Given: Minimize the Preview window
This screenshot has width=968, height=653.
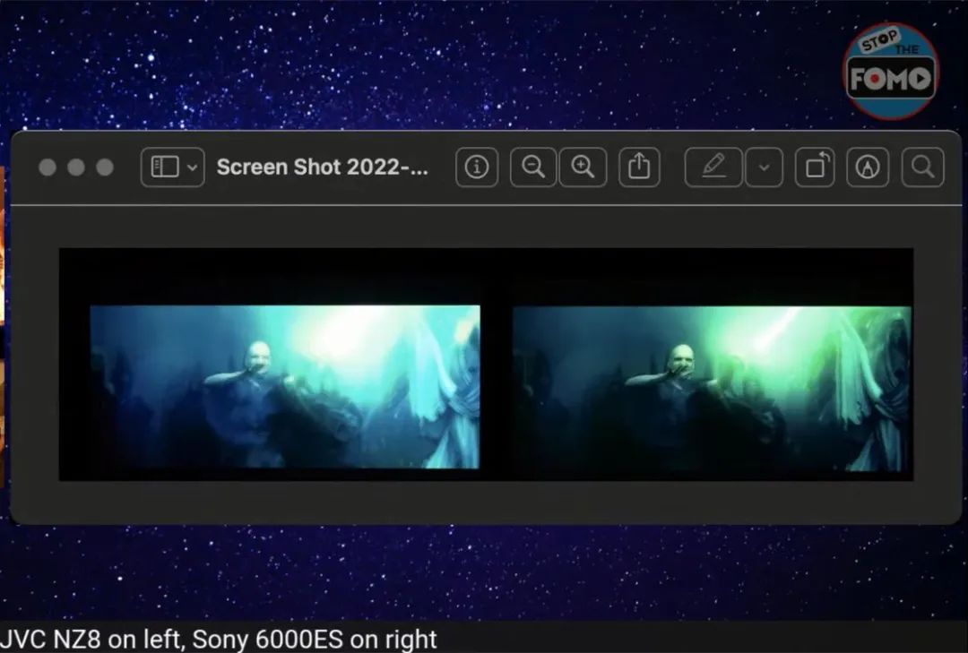Looking at the screenshot, I should pos(76,168).
